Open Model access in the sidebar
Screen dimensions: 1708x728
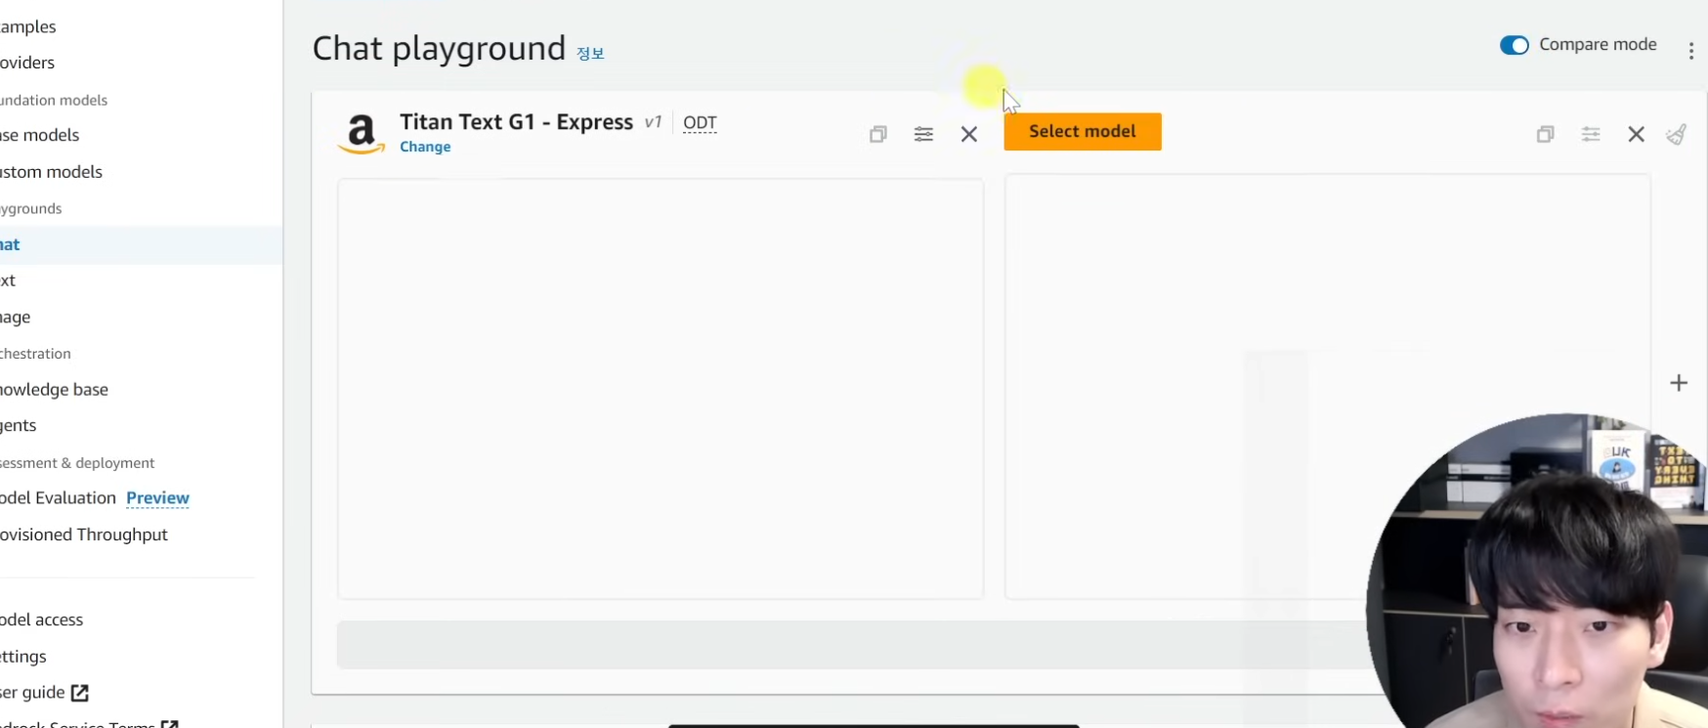click(41, 620)
